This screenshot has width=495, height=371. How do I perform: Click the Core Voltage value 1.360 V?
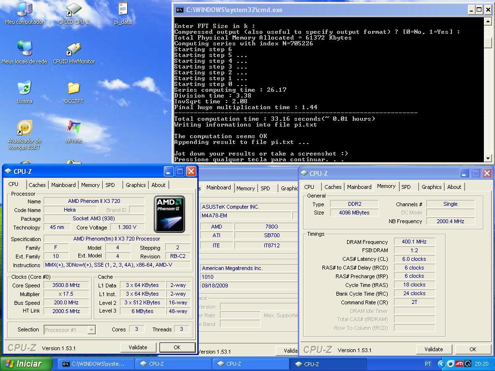coord(127,227)
